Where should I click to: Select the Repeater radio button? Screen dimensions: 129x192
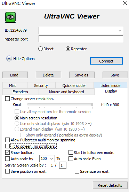(x=68, y=49)
